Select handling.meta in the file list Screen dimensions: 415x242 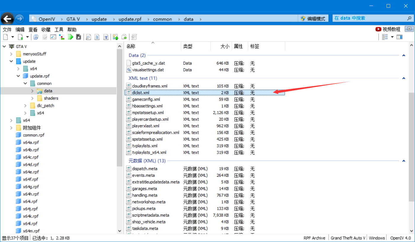click(x=145, y=195)
